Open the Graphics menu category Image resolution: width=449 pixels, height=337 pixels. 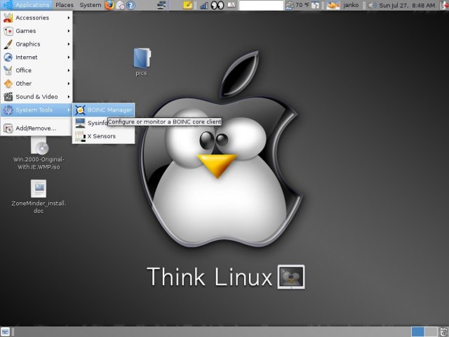pos(36,44)
